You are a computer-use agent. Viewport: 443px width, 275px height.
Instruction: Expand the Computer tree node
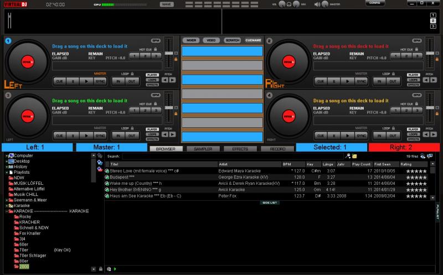point(7,156)
